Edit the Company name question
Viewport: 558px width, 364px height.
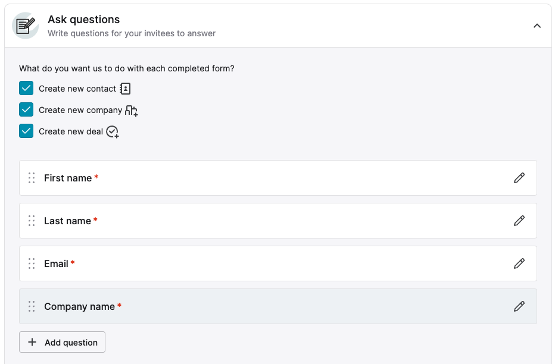pos(519,306)
